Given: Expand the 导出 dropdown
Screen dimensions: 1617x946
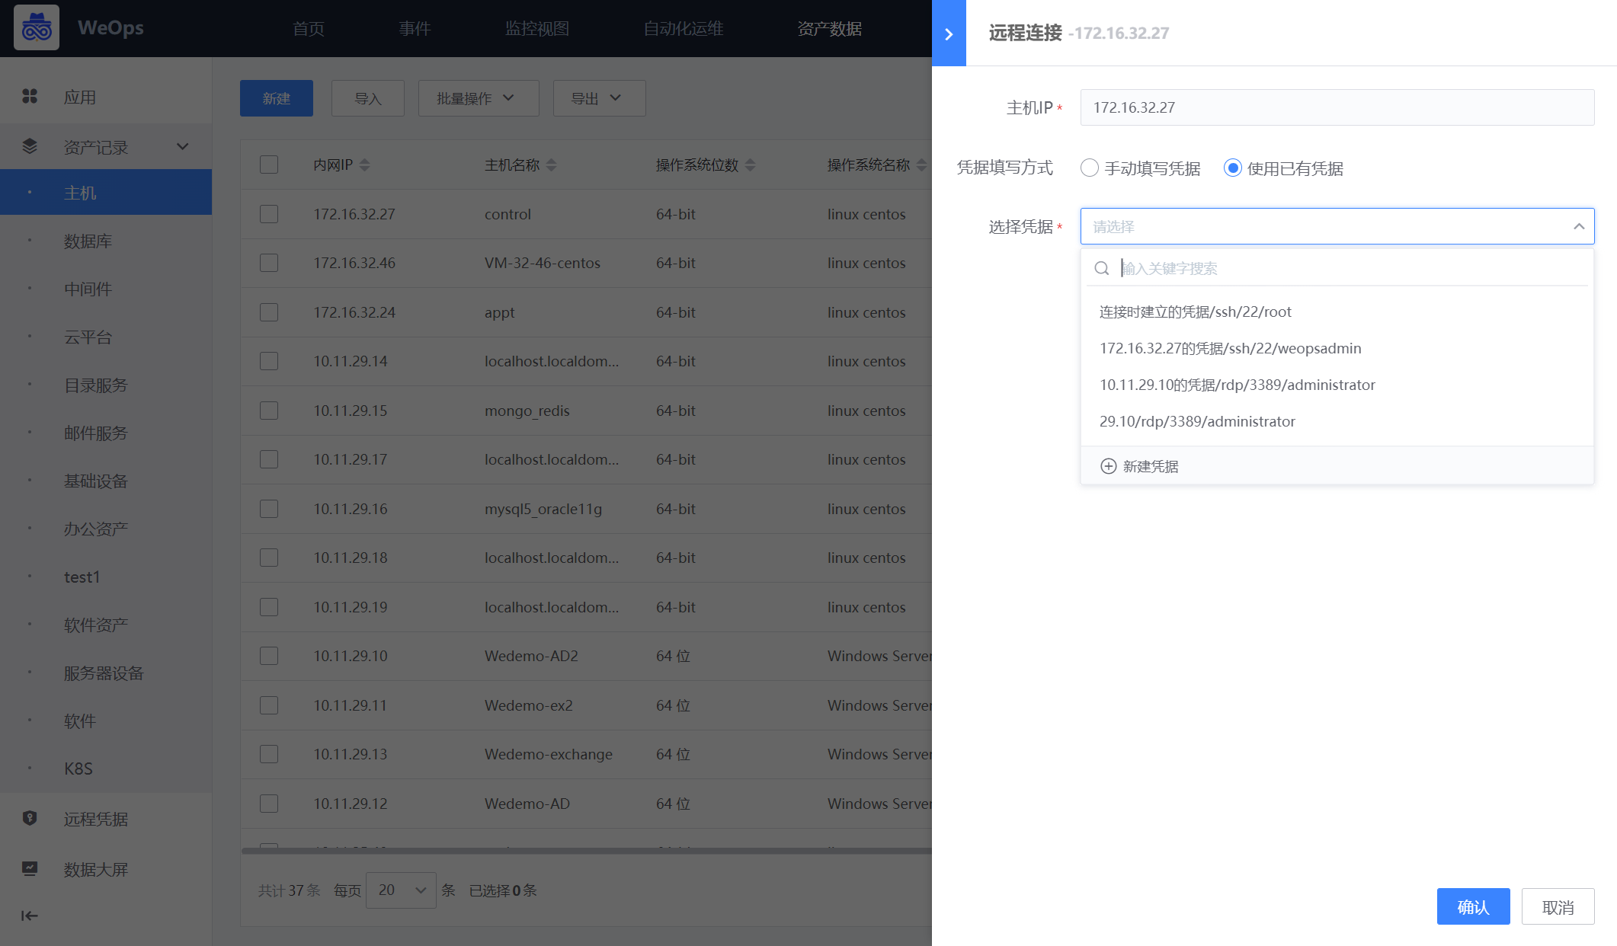Looking at the screenshot, I should [x=599, y=98].
